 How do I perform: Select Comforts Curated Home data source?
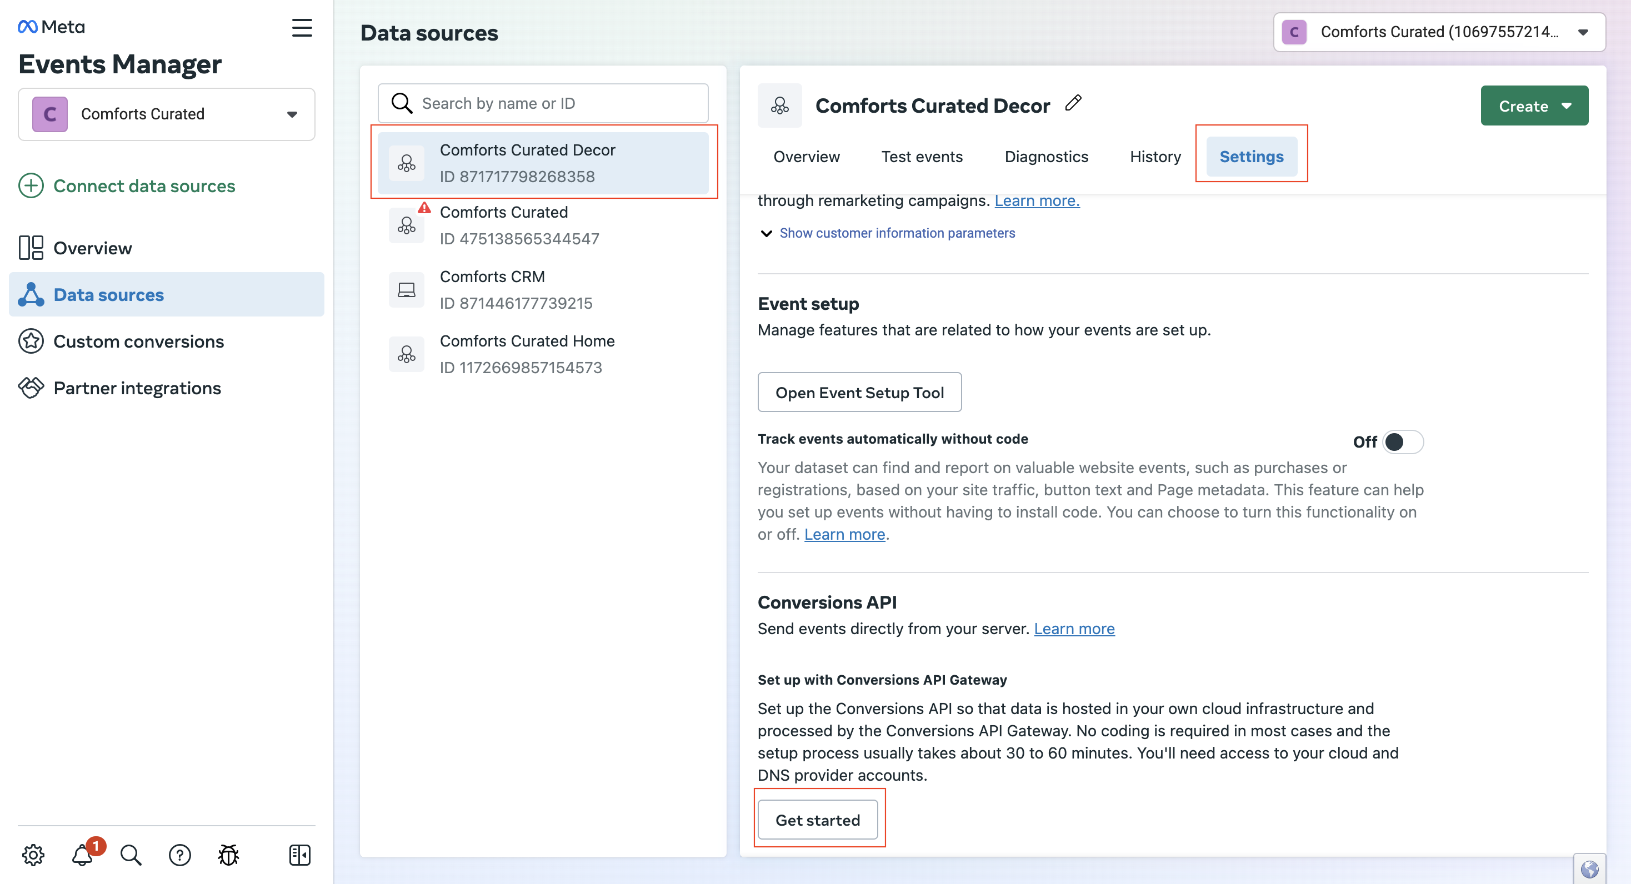[x=543, y=354]
